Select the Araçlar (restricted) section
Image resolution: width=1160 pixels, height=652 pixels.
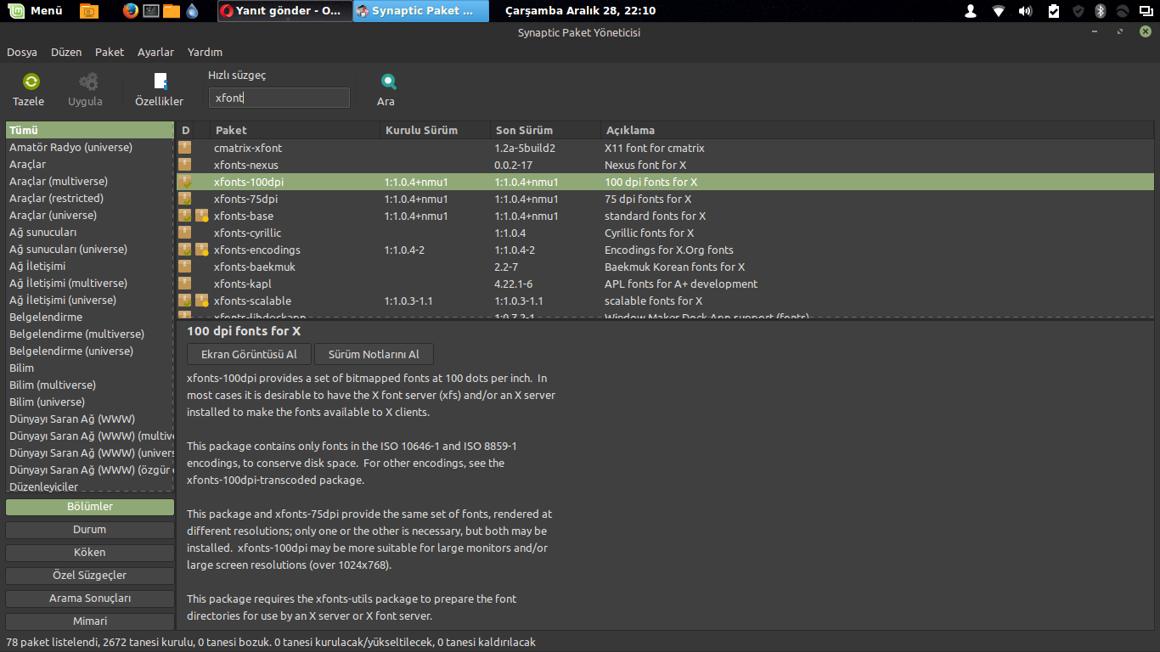point(89,199)
